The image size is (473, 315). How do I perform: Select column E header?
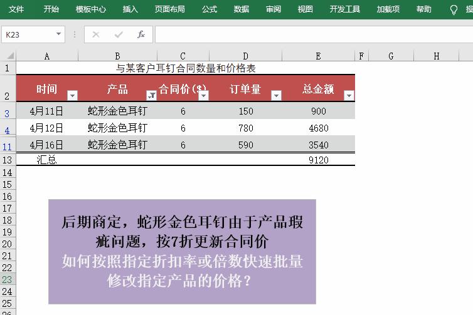(318, 56)
